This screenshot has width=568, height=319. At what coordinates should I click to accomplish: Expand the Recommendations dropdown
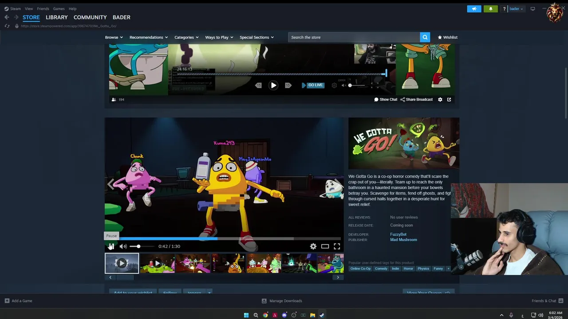[149, 37]
